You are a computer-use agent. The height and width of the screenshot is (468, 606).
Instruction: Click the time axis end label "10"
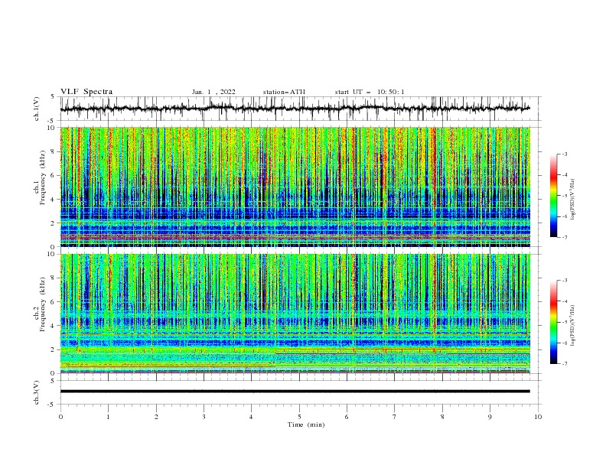[538, 417]
